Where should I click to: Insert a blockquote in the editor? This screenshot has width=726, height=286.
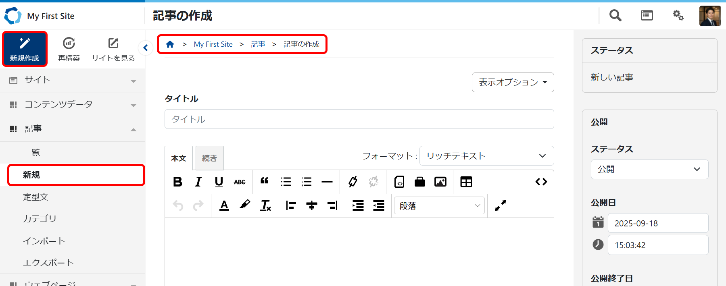[x=265, y=181]
